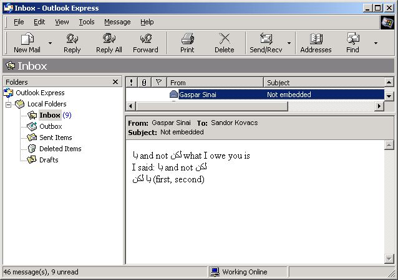This screenshot has width=398, height=280.
Task: Click Gaspar Sinai in preview header
Action: [171, 123]
